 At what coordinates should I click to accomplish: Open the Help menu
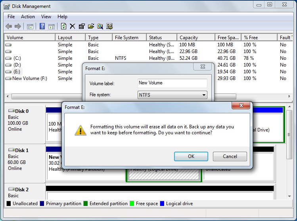[x=62, y=17]
